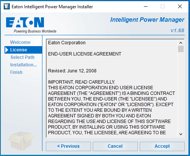Accept the license agreement
190x156 pixels.
click(x=162, y=146)
